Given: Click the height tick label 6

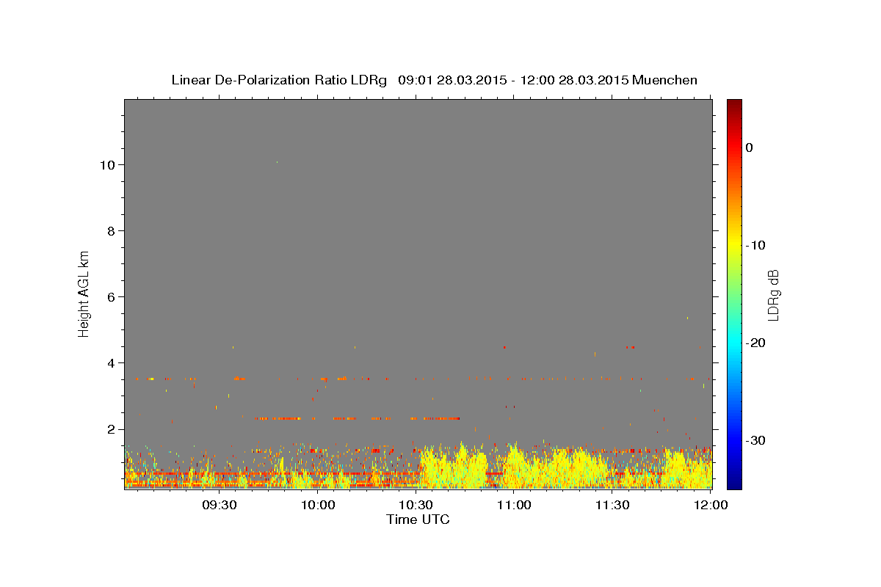Looking at the screenshot, I should click(111, 297).
